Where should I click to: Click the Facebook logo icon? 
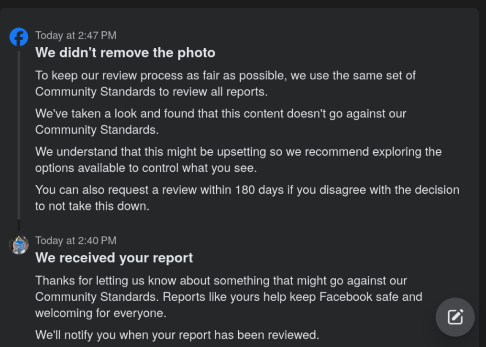point(19,37)
